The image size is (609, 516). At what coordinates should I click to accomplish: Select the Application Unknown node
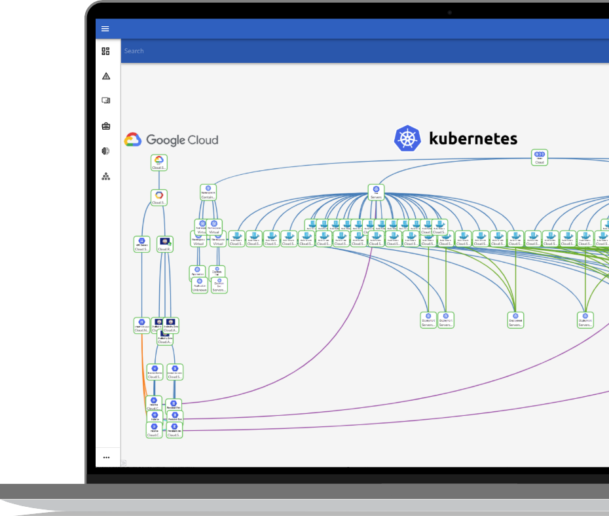click(x=200, y=286)
